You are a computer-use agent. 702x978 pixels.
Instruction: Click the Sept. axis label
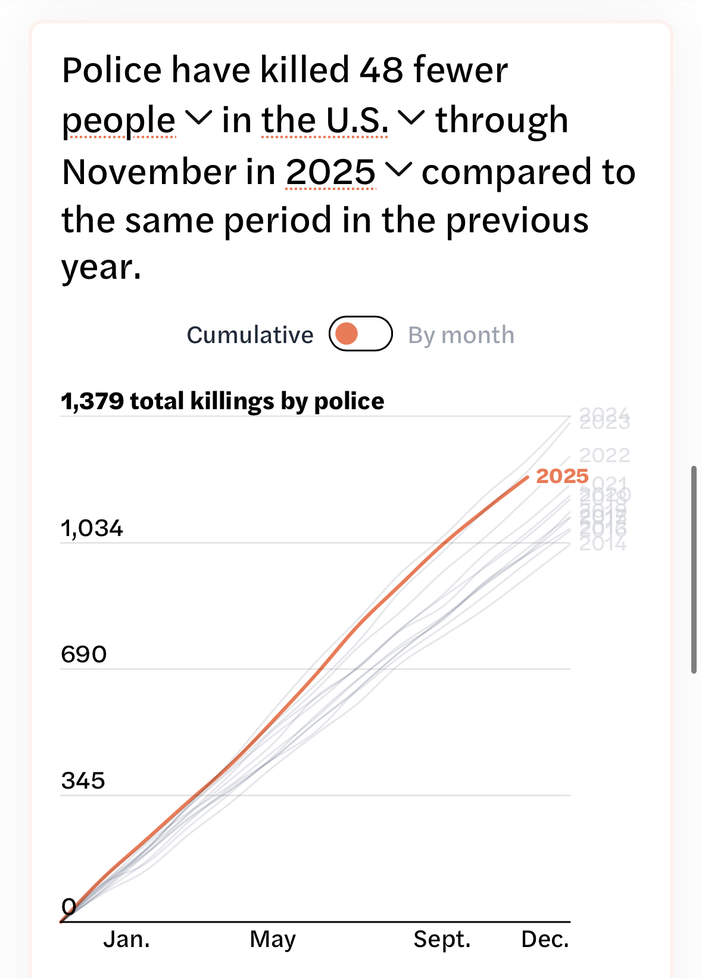click(x=442, y=939)
